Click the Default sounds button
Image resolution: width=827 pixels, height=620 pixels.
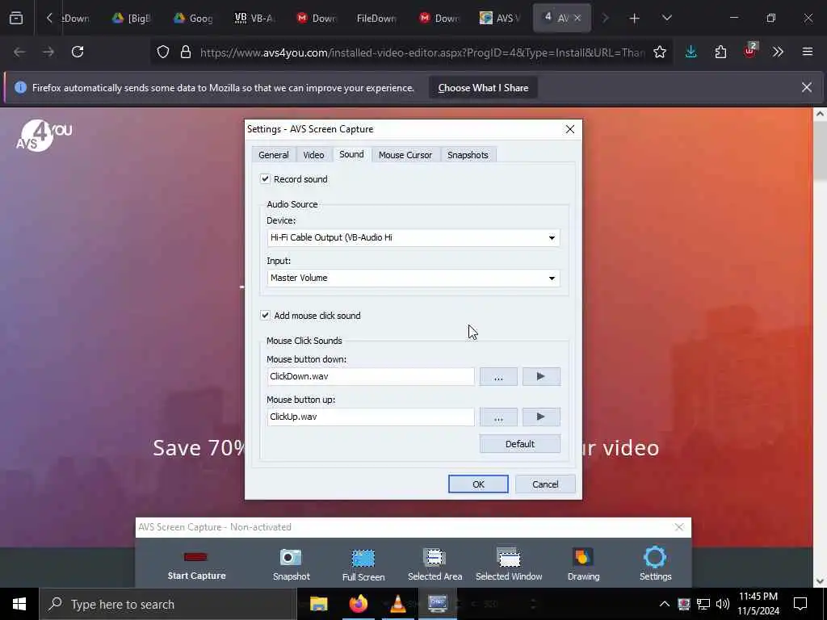(x=519, y=444)
